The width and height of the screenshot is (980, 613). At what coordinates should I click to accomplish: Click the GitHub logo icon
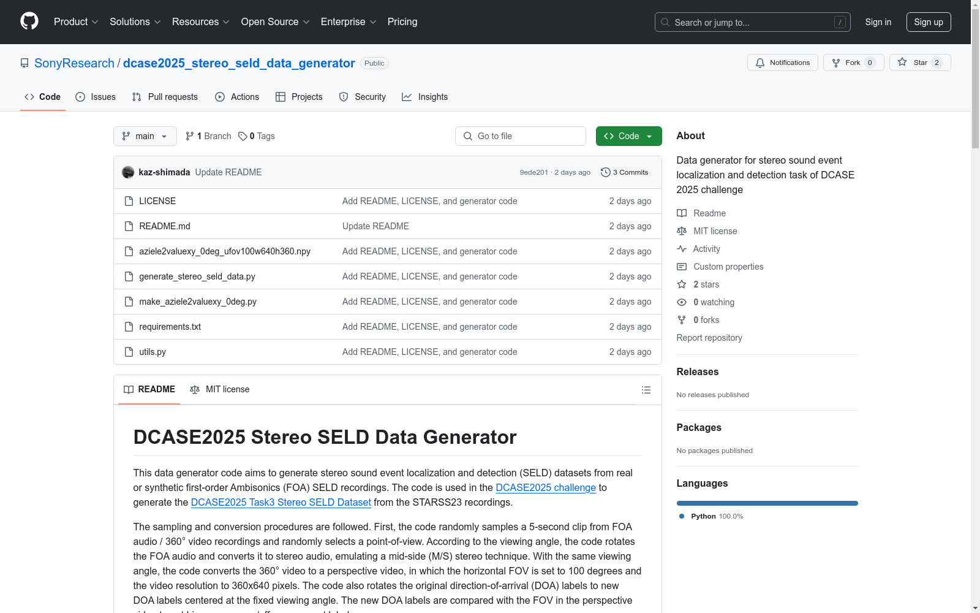(29, 21)
